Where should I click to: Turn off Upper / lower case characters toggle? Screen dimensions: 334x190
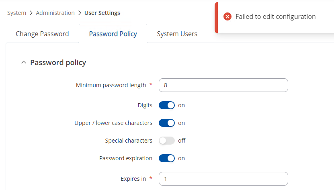[x=167, y=123]
